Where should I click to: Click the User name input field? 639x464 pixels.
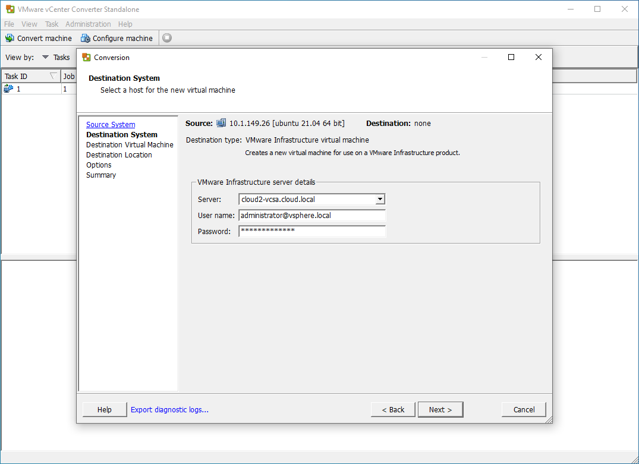[x=312, y=216]
